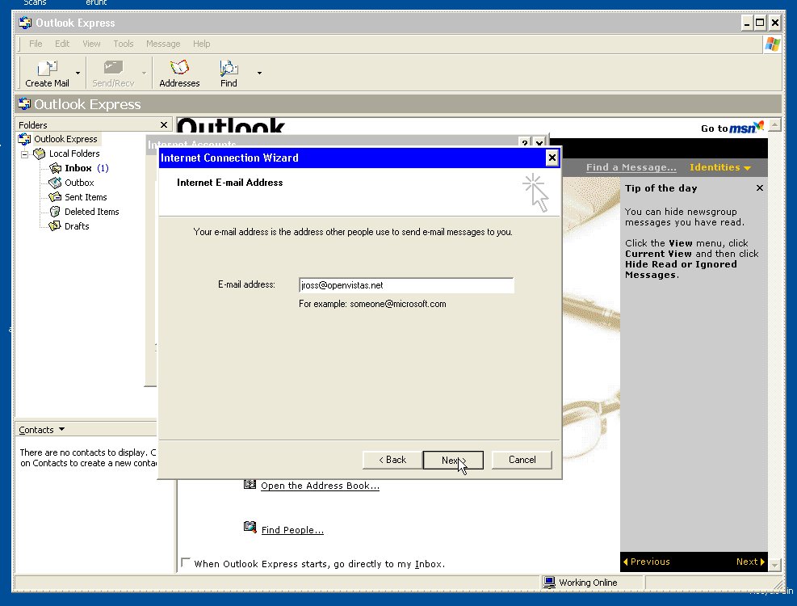797x606 pixels.
Task: Click the Find People icon
Action: tap(250, 527)
